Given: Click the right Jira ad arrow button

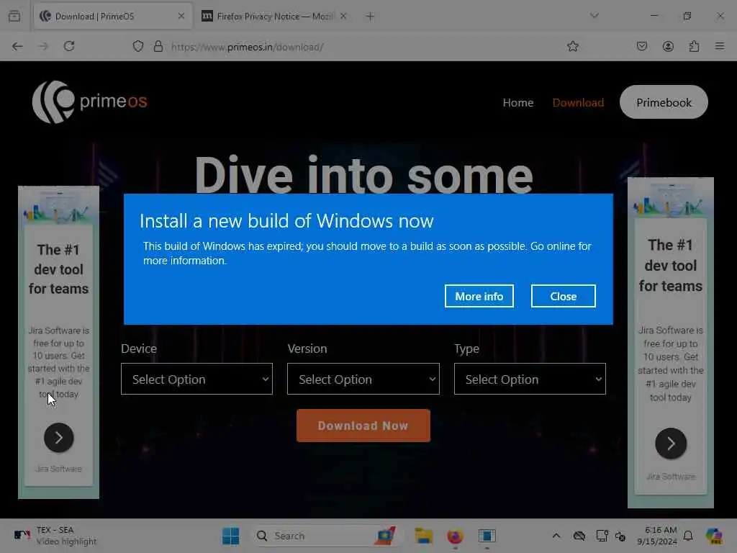Looking at the screenshot, I should pyautogui.click(x=671, y=444).
